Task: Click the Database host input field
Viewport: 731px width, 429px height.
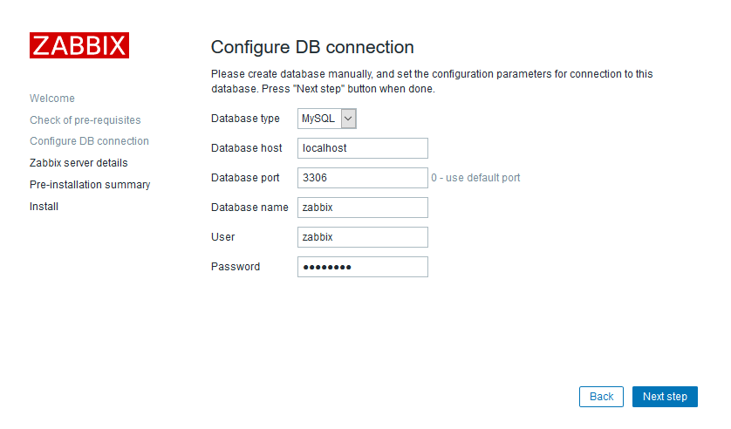Action: (362, 148)
